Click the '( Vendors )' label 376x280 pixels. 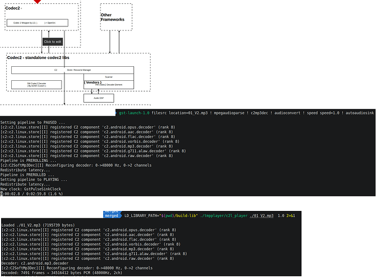(x=92, y=82)
